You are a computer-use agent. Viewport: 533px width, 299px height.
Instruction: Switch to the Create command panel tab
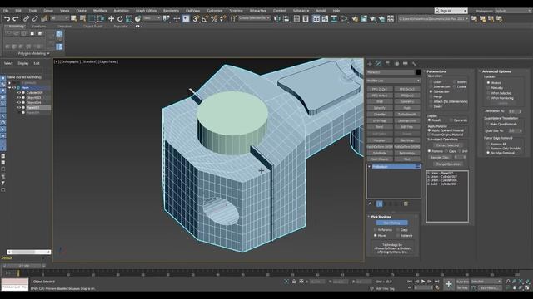tap(370, 64)
